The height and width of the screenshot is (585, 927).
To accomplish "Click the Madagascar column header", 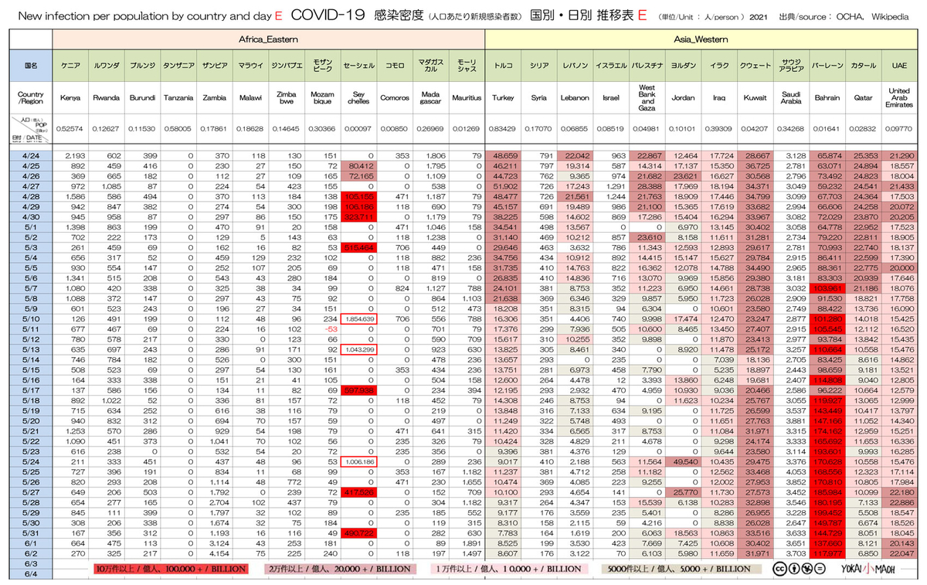I will (x=430, y=98).
